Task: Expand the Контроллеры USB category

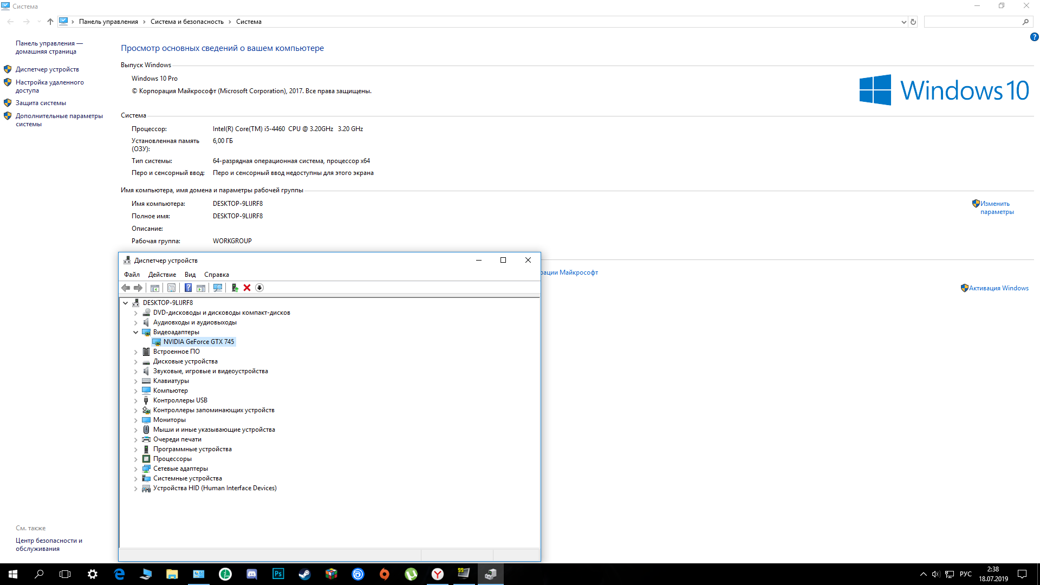Action: 136,400
